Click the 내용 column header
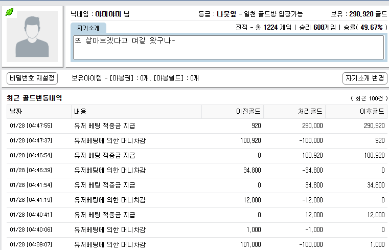Viewport: 389px width, 250px height. pos(136,111)
